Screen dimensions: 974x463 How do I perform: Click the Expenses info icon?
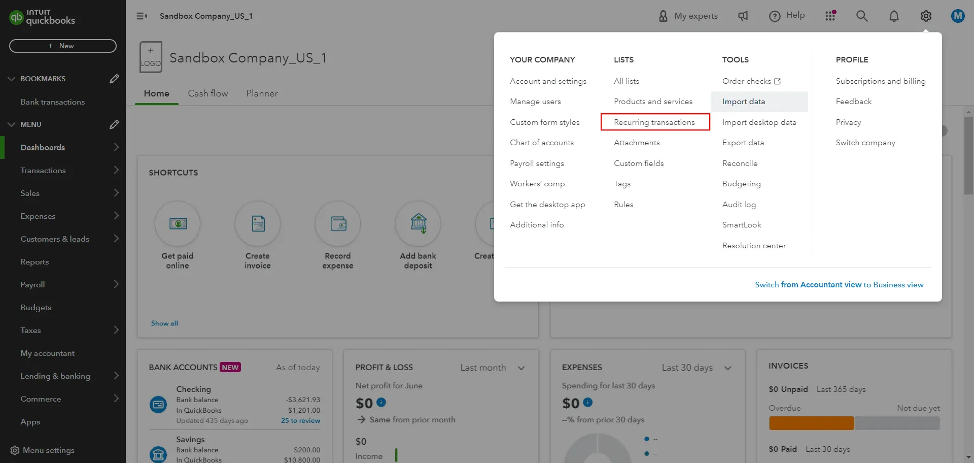[588, 402]
